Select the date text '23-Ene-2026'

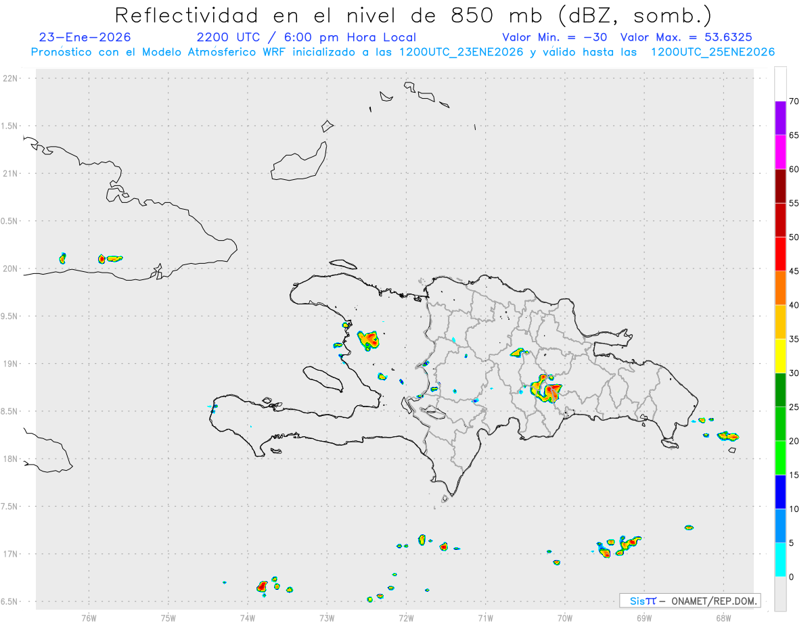[85, 37]
